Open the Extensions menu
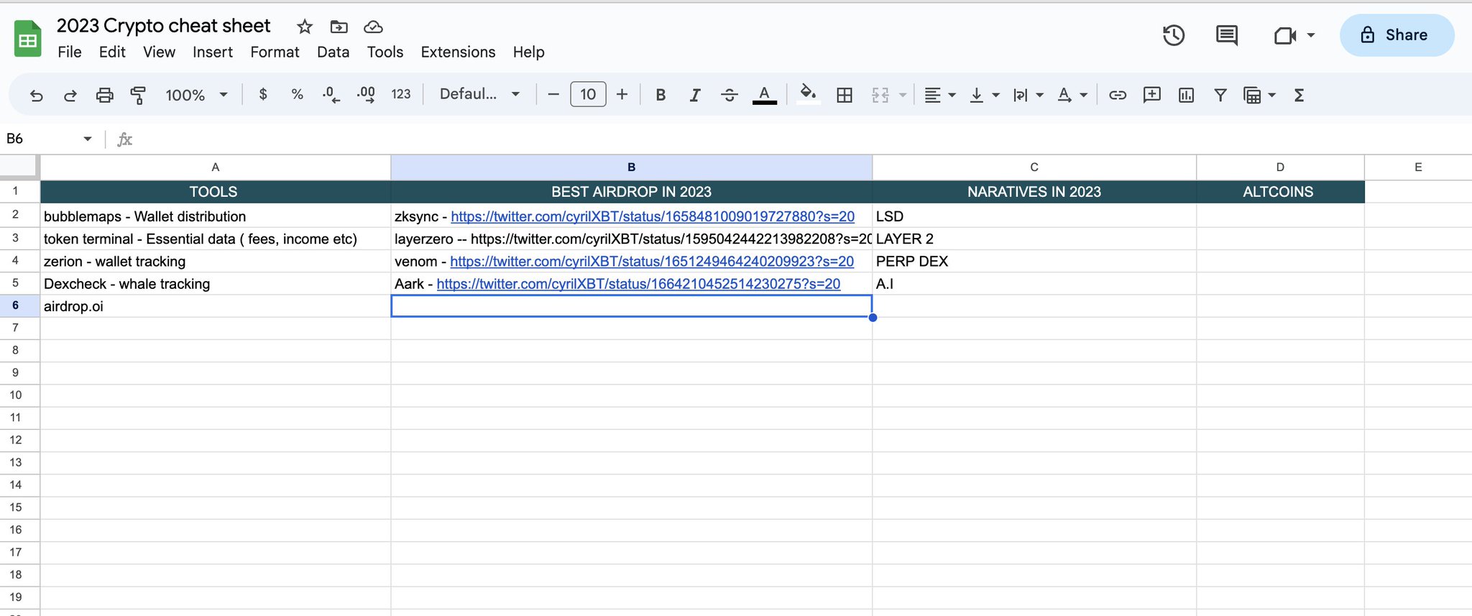 pos(458,52)
